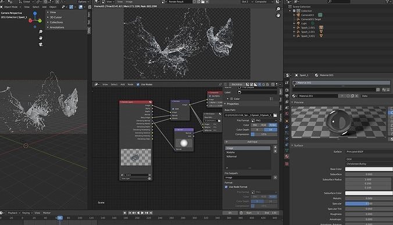Toggle the Use Node Format checkbox
The height and width of the screenshot is (225, 393).
click(x=226, y=187)
